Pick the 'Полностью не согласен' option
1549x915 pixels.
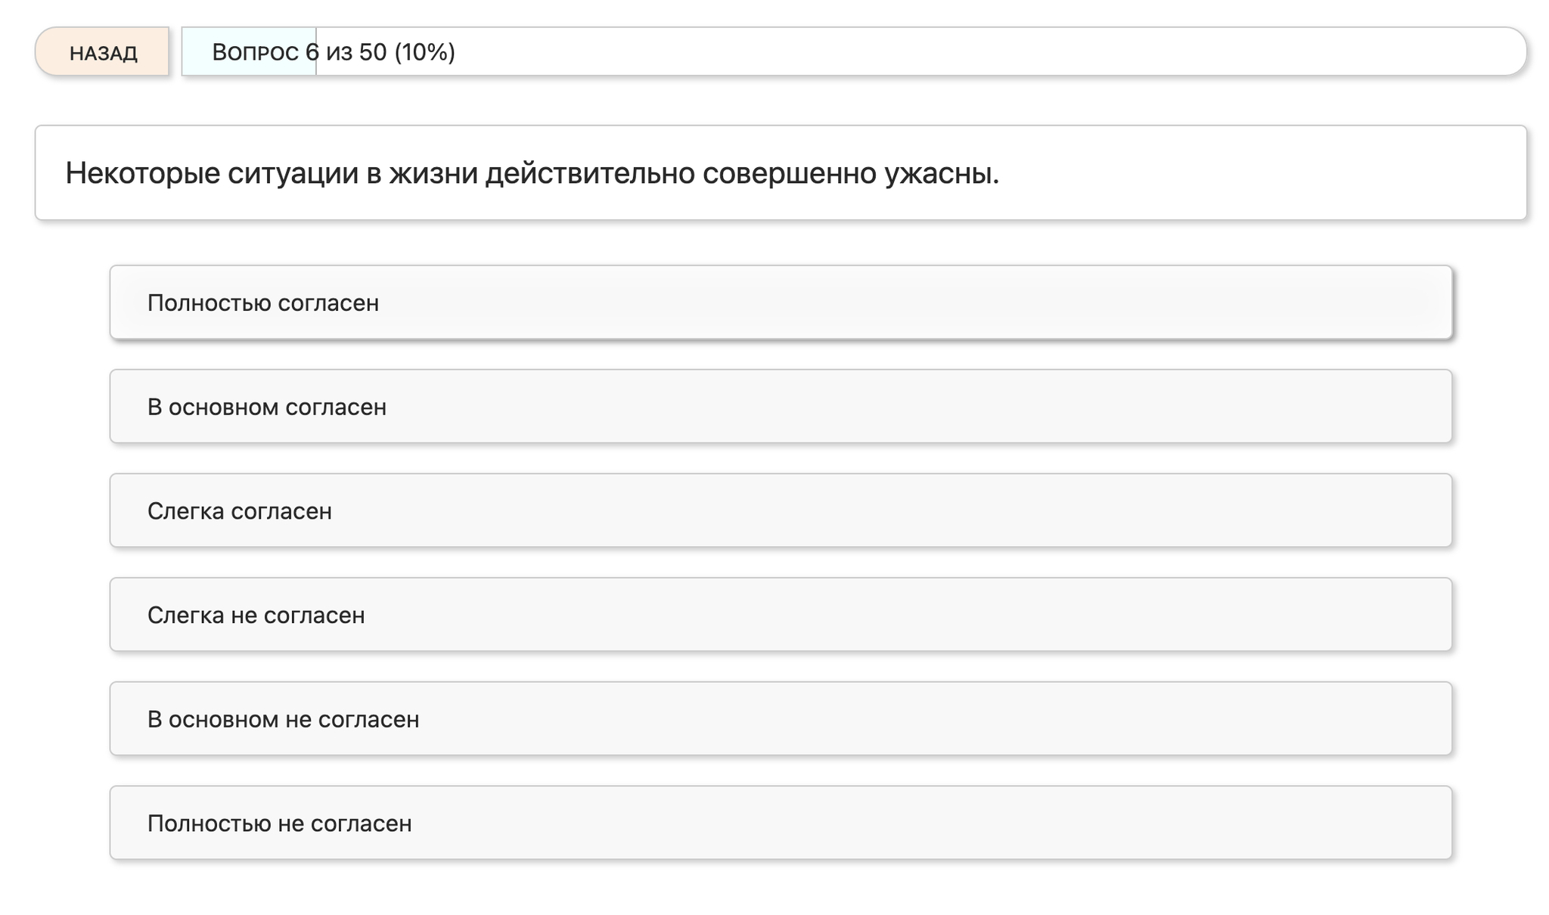780,823
